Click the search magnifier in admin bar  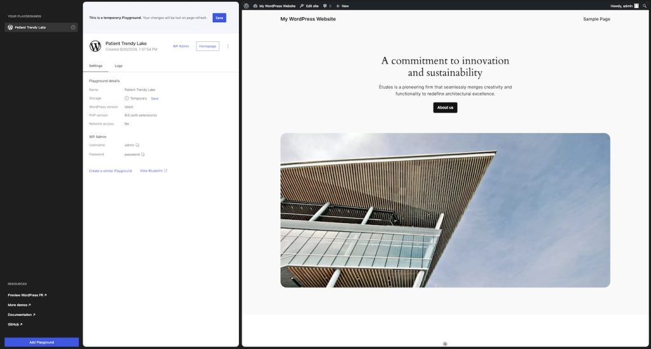645,6
